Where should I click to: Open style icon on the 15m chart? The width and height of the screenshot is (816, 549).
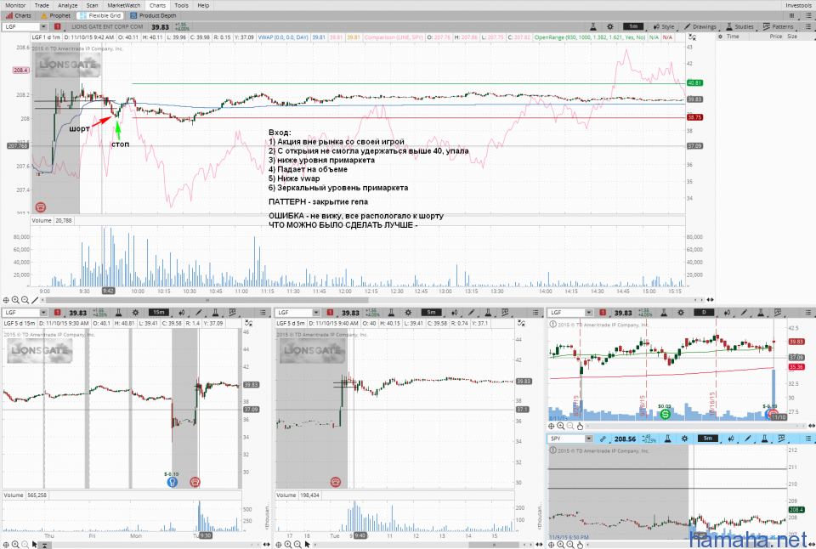tap(182, 312)
